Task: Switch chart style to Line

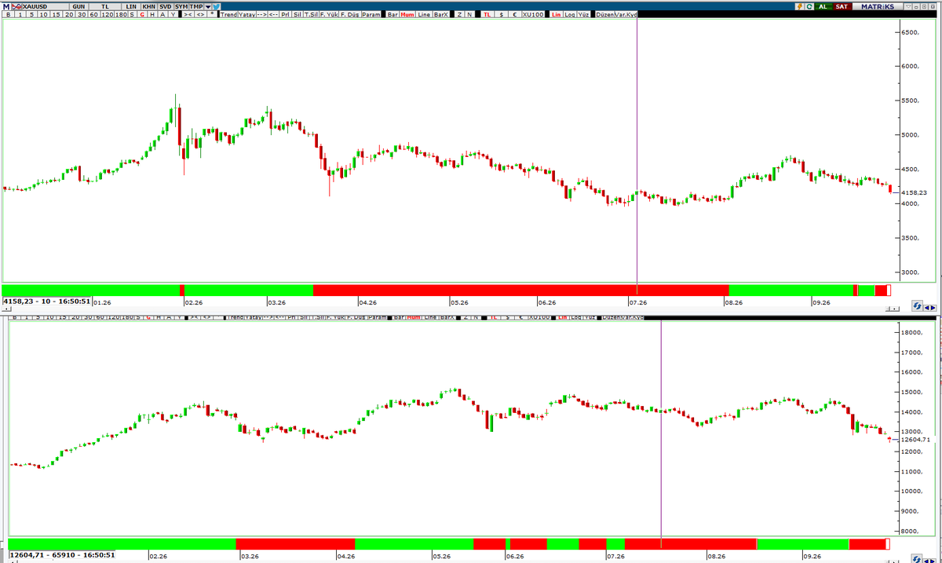Action: pos(424,15)
